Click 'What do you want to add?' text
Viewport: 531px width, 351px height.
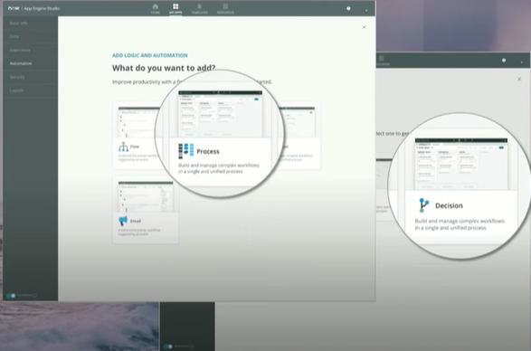164,68
